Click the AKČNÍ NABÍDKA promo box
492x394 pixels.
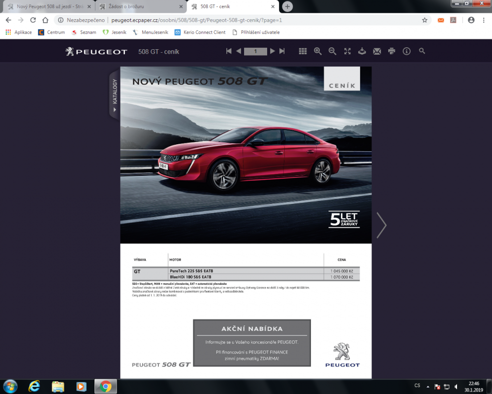coord(252,343)
